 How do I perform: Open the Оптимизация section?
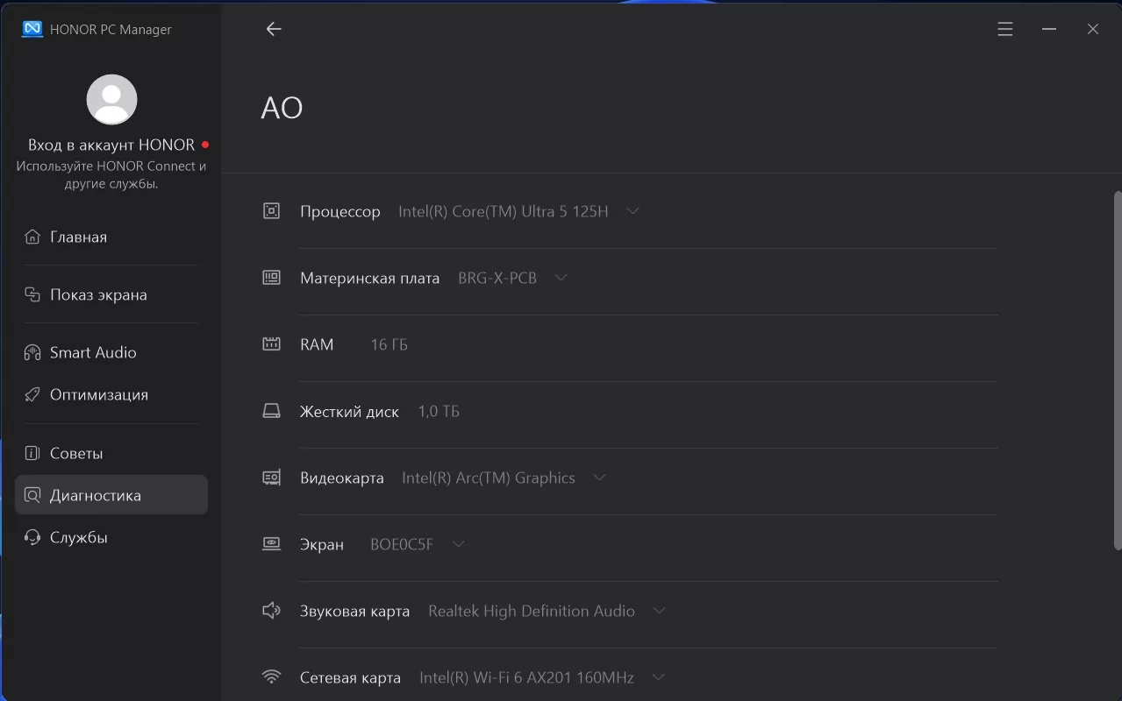98,394
